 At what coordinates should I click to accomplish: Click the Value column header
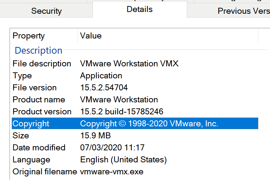91,36
